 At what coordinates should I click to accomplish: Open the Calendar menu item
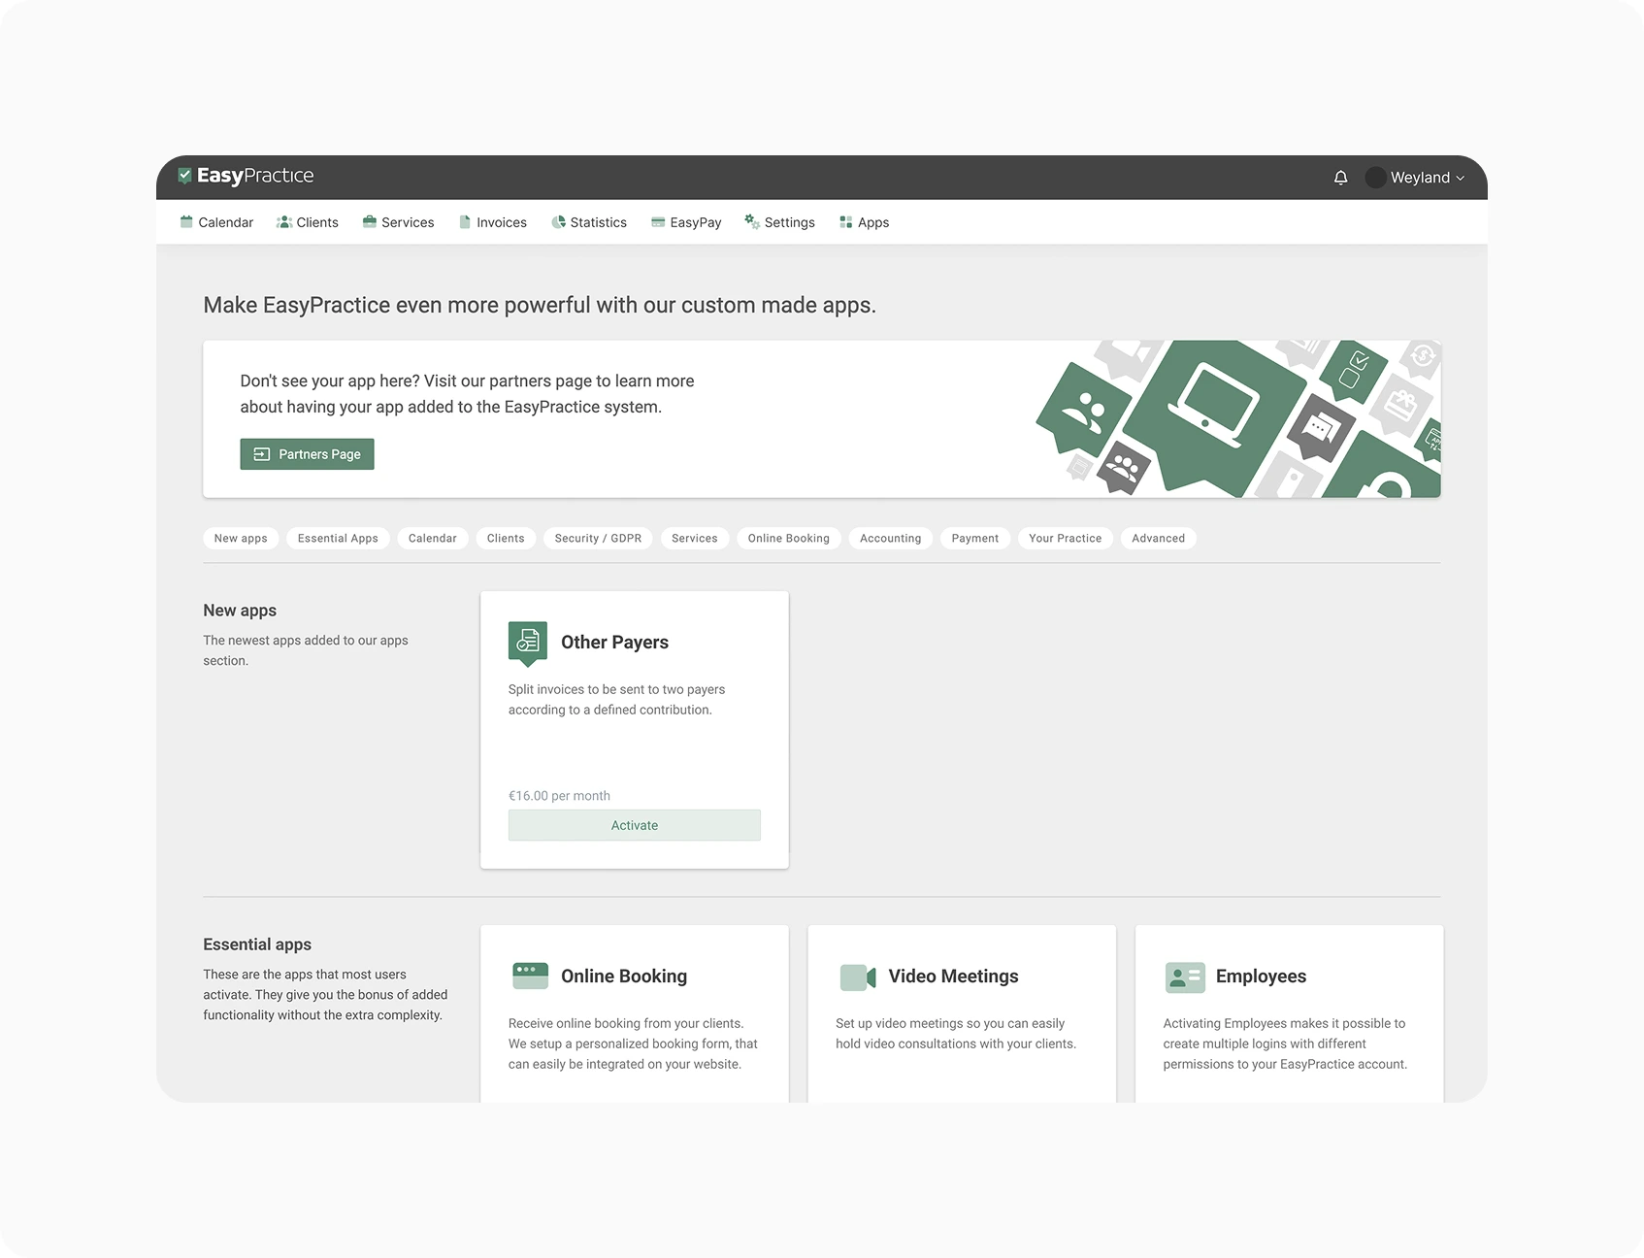point(216,222)
